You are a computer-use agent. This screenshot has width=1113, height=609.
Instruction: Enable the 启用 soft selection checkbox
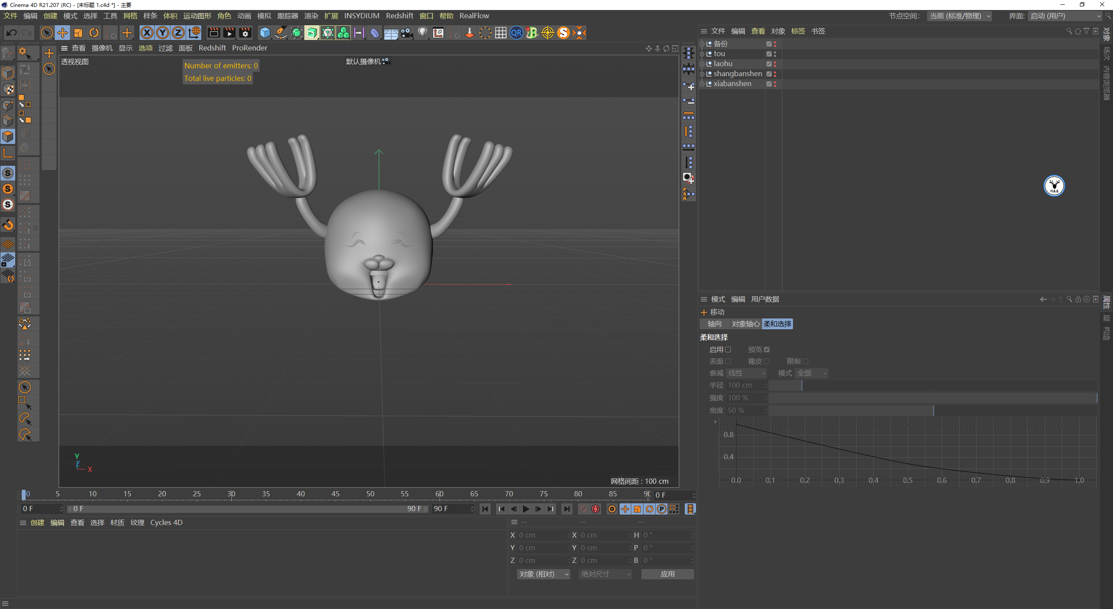tap(728, 349)
